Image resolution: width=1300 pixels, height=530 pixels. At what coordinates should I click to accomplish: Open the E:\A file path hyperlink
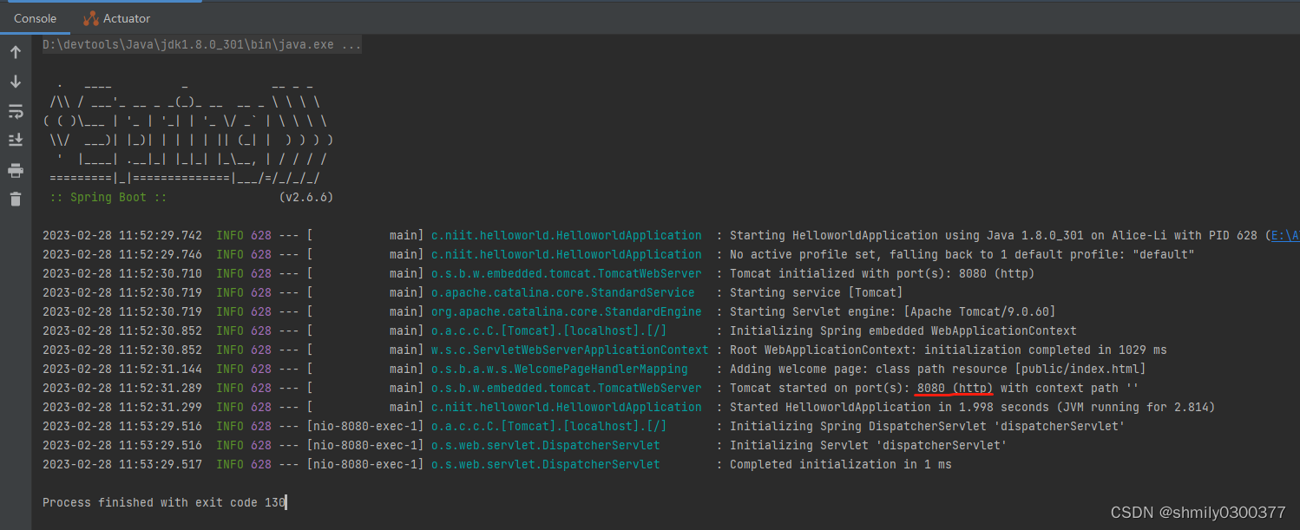1288,234
